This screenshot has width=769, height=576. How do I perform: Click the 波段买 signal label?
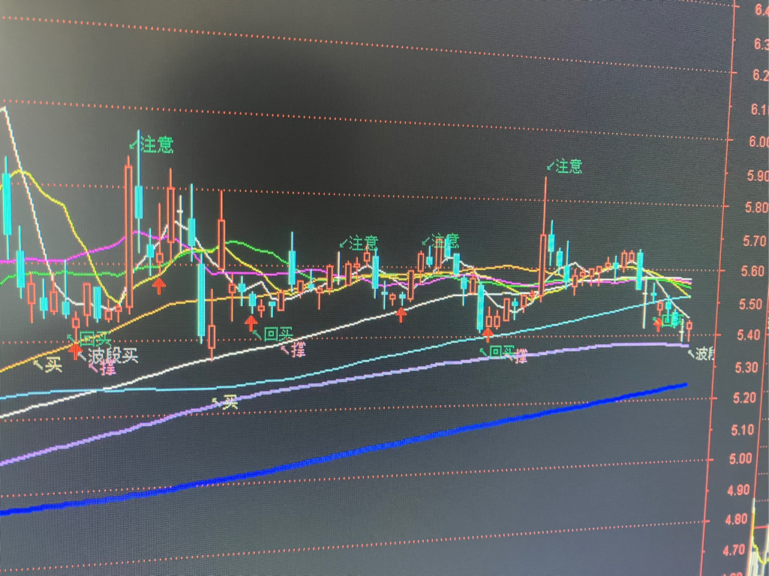113,355
